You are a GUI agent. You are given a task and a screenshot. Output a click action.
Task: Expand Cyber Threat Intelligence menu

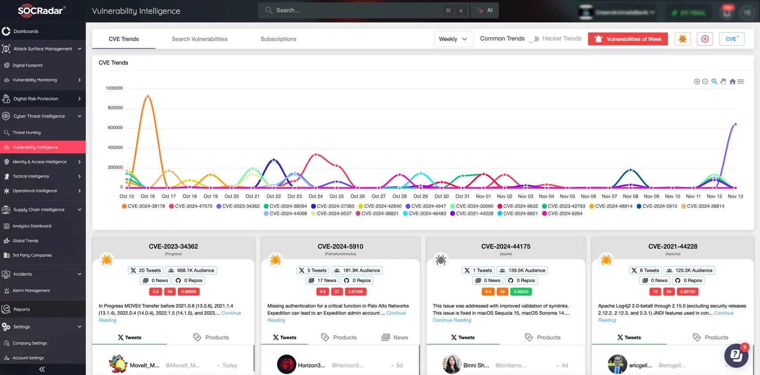(43, 116)
